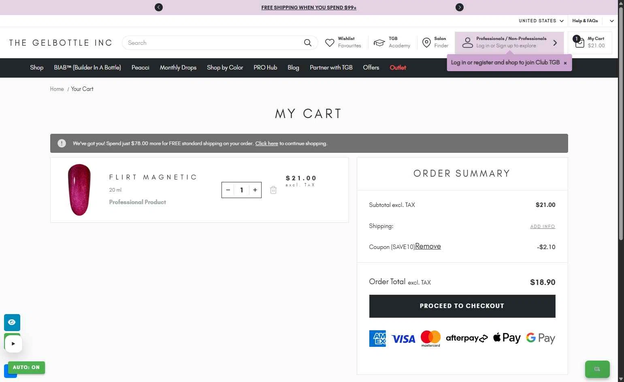Expand Professionals login panel chevron
Screen dimensions: 624x382
click(555, 42)
